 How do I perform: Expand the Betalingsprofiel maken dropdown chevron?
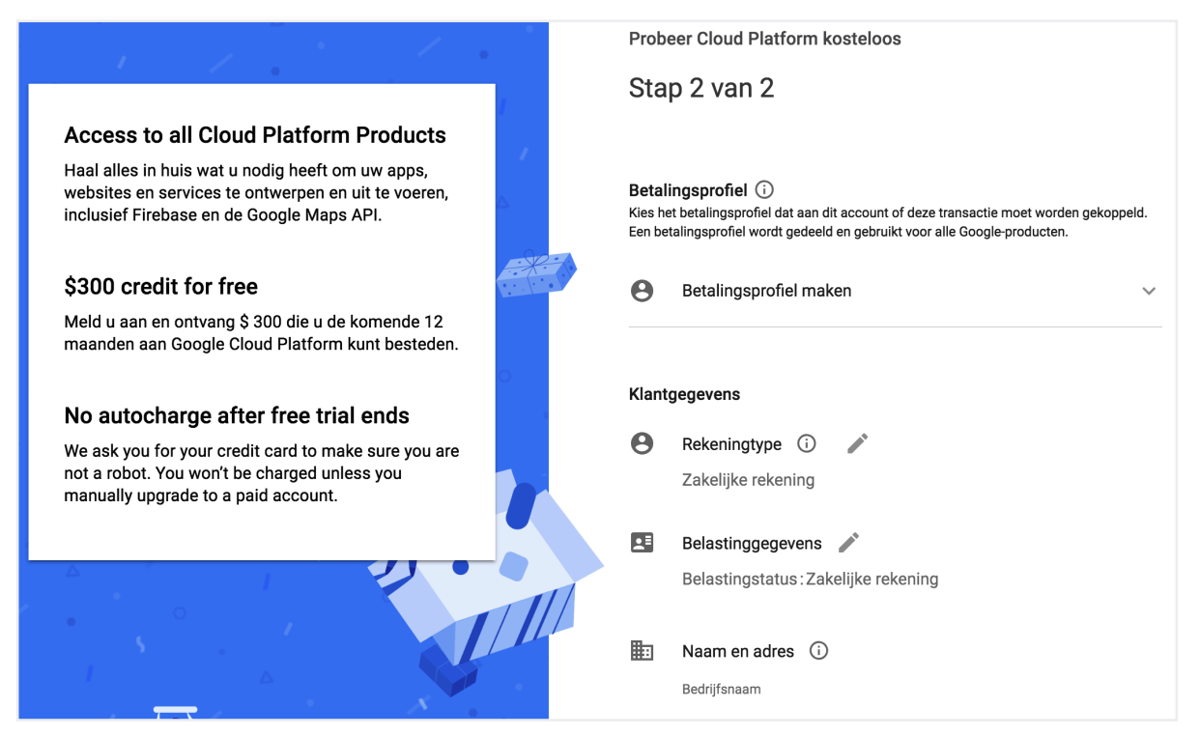[x=1148, y=291]
